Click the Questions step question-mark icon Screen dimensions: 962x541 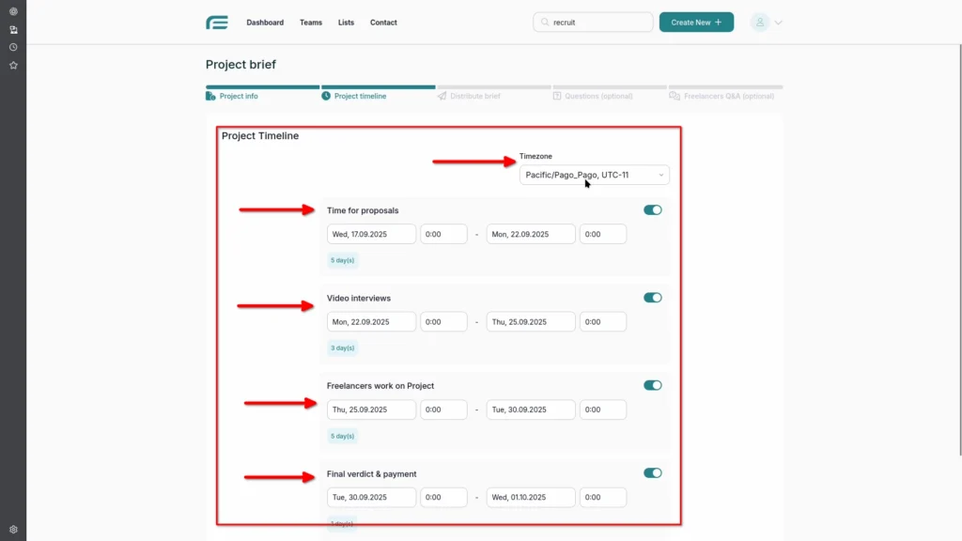(555, 96)
